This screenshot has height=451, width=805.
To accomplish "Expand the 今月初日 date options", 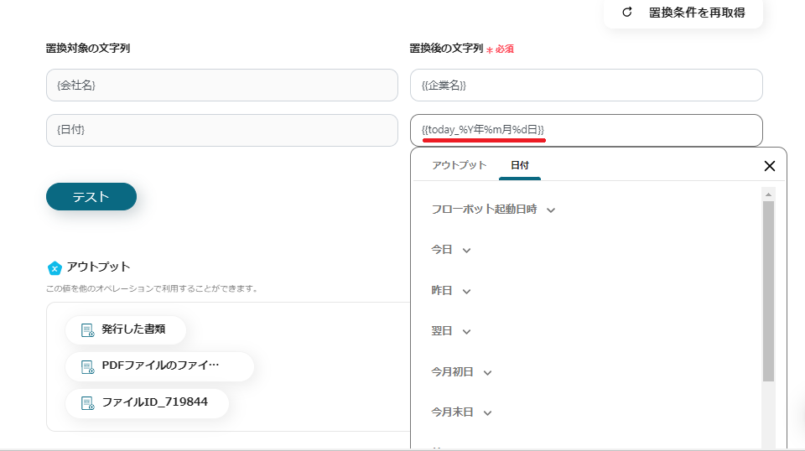I will click(488, 372).
